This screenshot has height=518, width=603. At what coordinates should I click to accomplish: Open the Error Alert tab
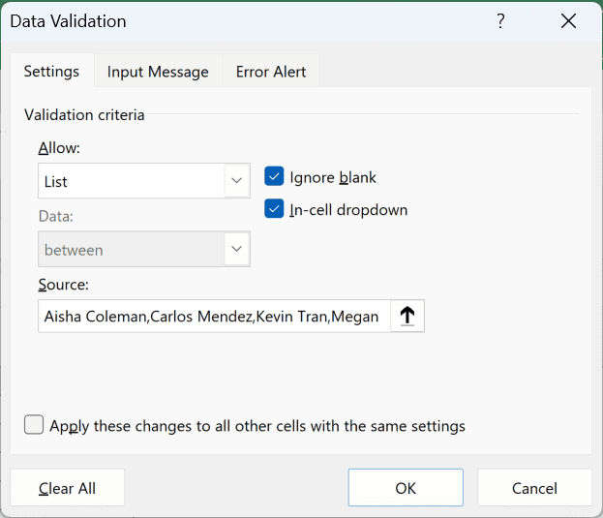tap(271, 72)
